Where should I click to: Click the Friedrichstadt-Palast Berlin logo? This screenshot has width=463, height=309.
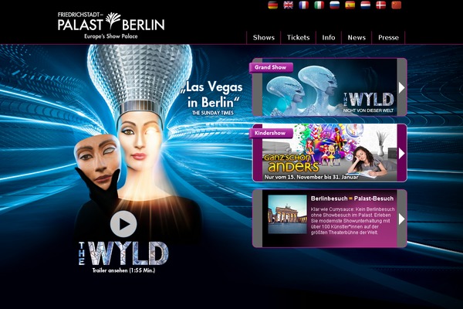[111, 25]
